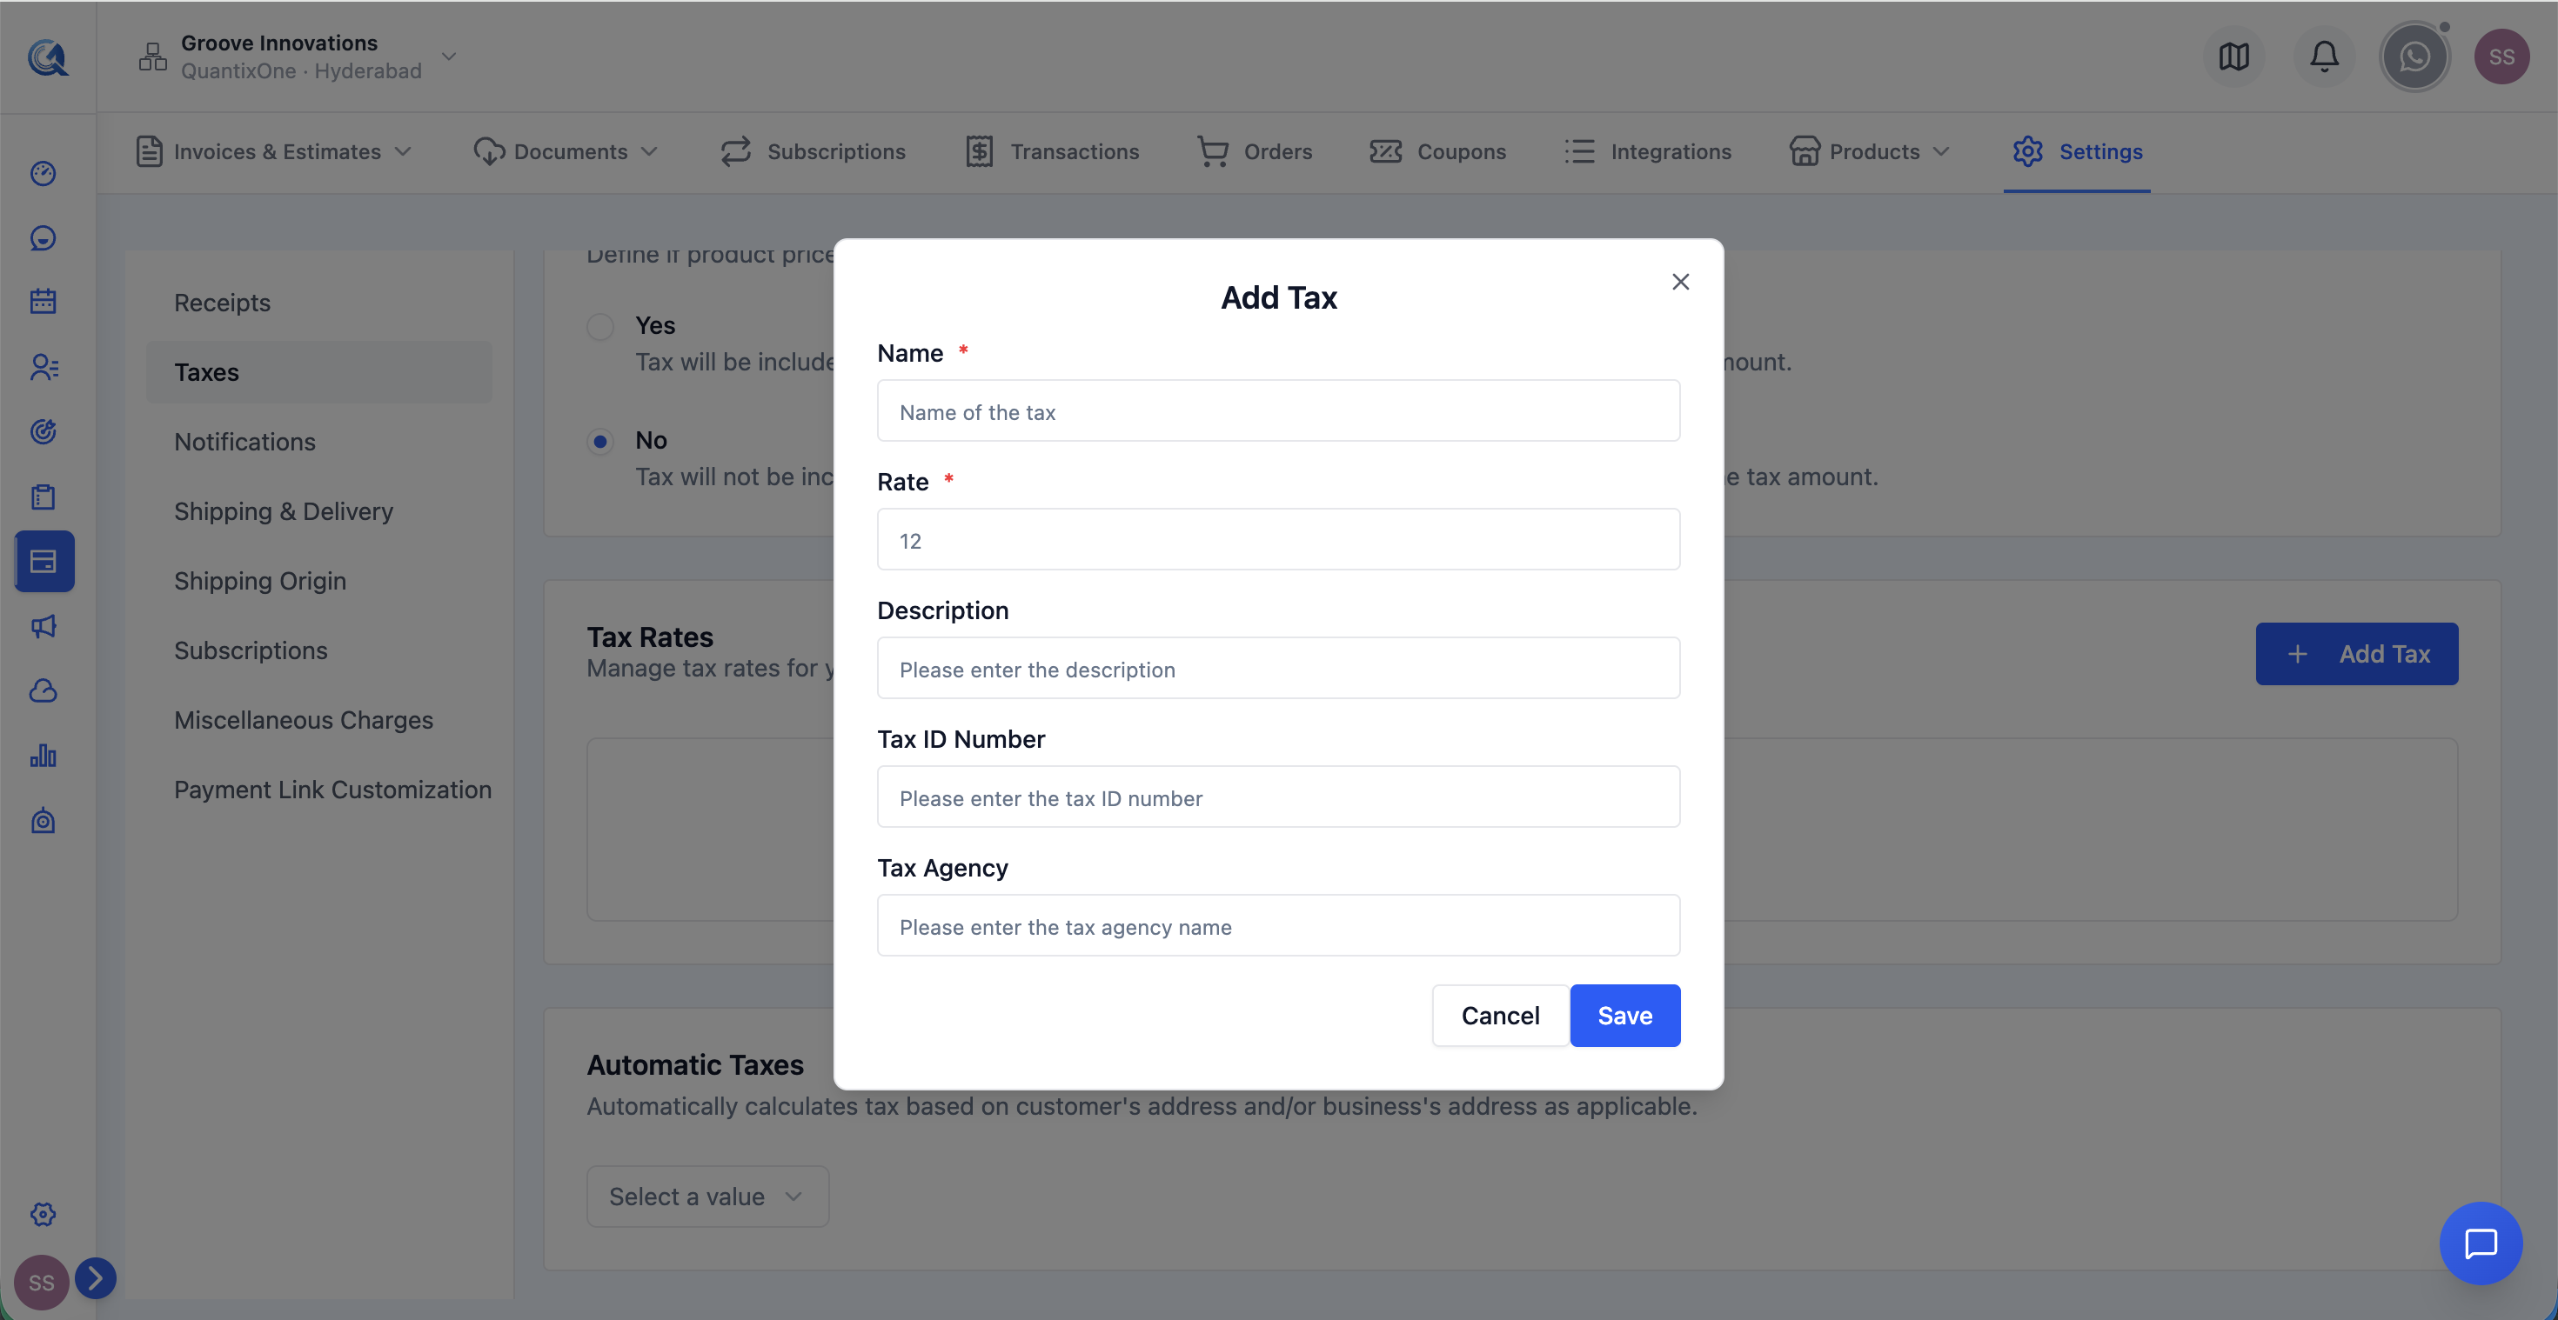Viewport: 2558px width, 1320px height.
Task: Open Miscellaneous Charges settings
Action: point(303,719)
